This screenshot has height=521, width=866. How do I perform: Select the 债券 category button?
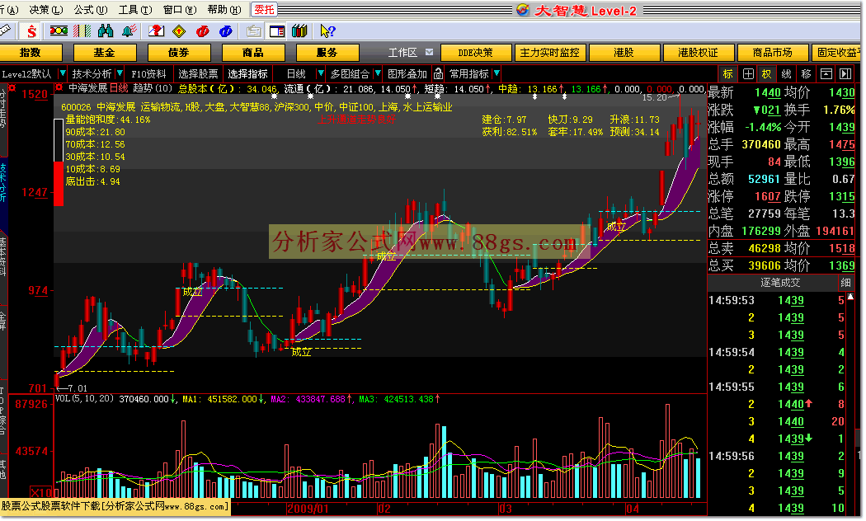(179, 53)
